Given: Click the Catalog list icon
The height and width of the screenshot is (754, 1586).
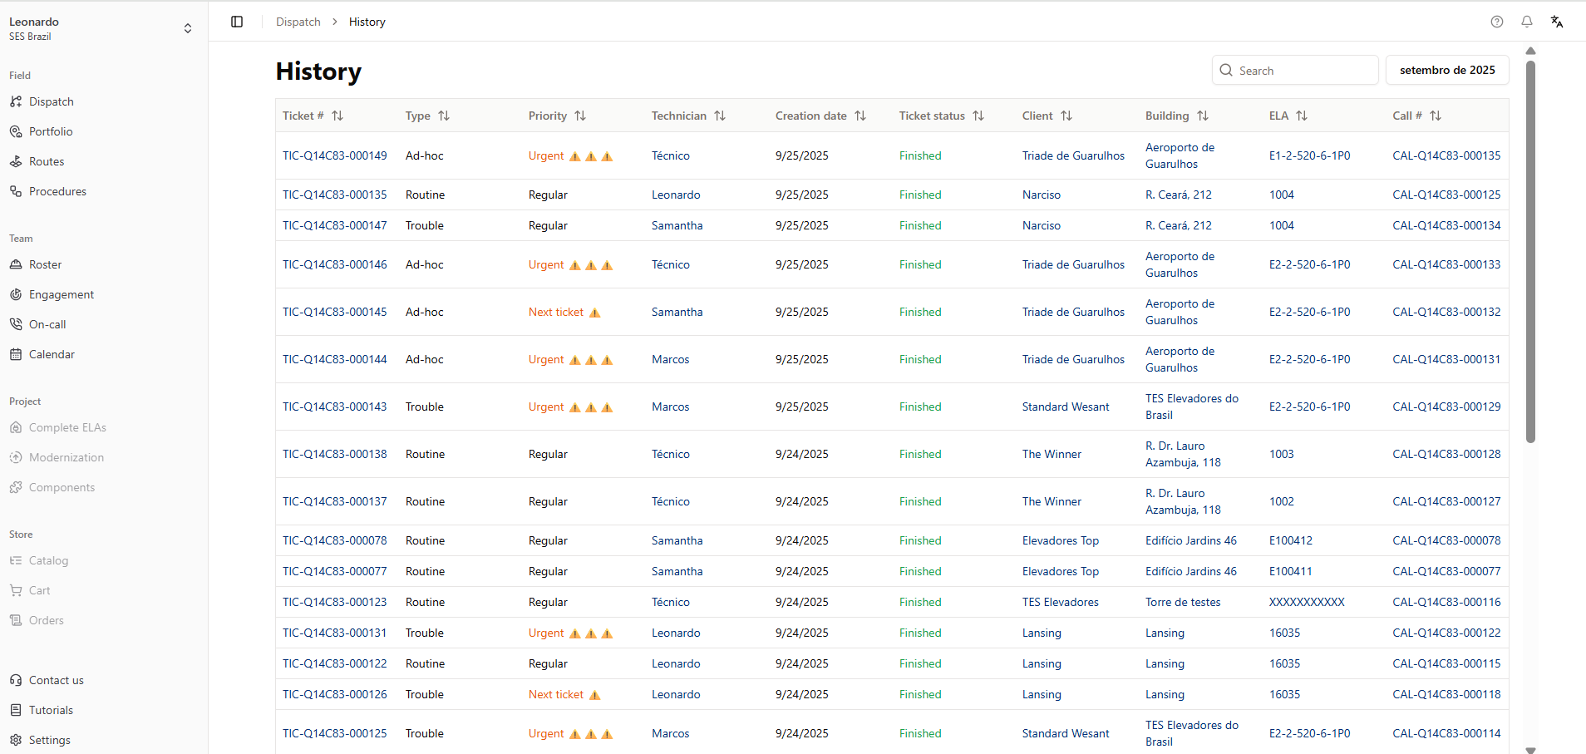Looking at the screenshot, I should [x=16, y=560].
